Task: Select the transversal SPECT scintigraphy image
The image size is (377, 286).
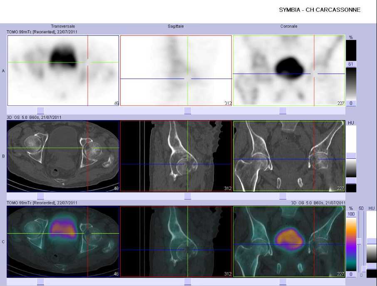Action: point(63,71)
